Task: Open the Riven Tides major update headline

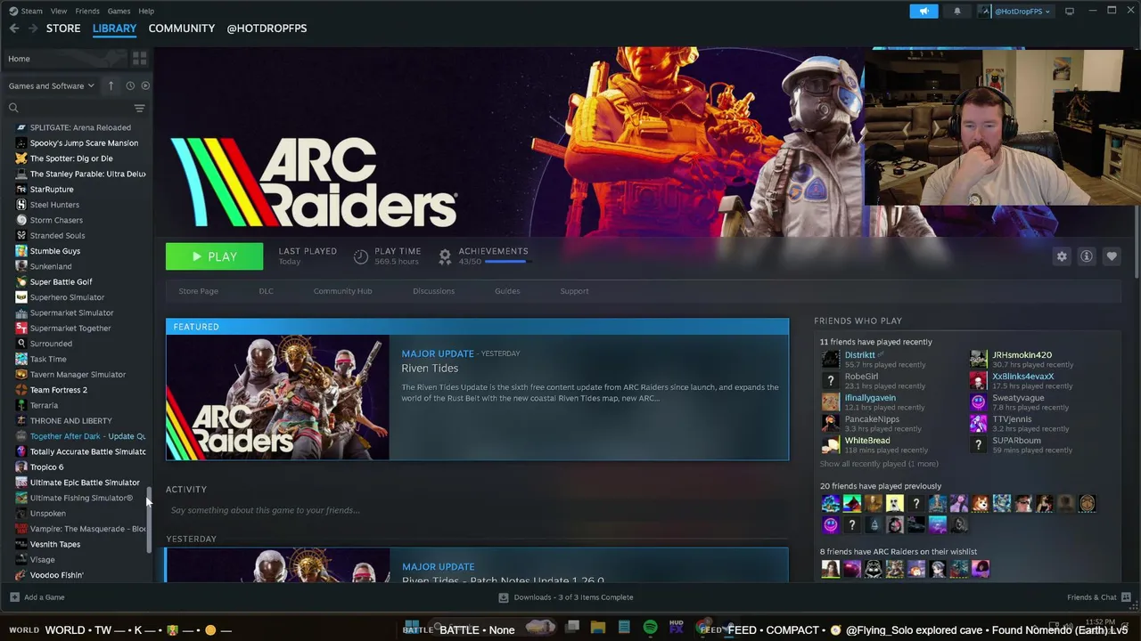Action: pos(430,369)
